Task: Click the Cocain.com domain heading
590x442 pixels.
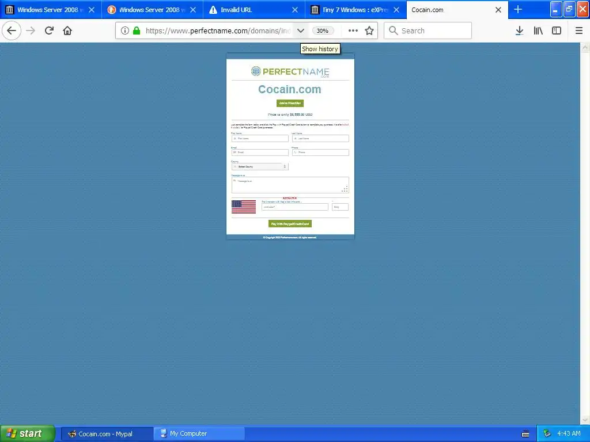Action: [x=290, y=89]
